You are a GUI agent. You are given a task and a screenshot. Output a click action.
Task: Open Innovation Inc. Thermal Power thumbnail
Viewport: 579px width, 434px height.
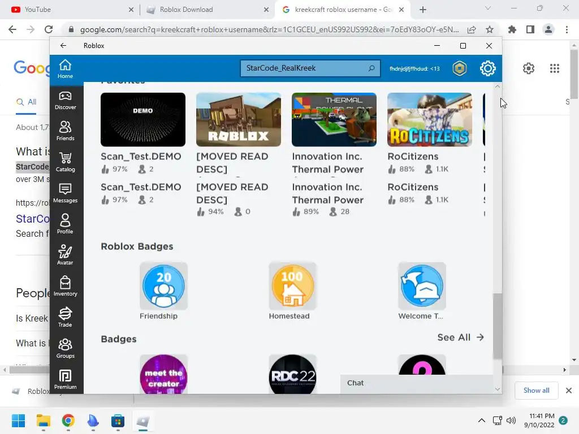coord(334,120)
